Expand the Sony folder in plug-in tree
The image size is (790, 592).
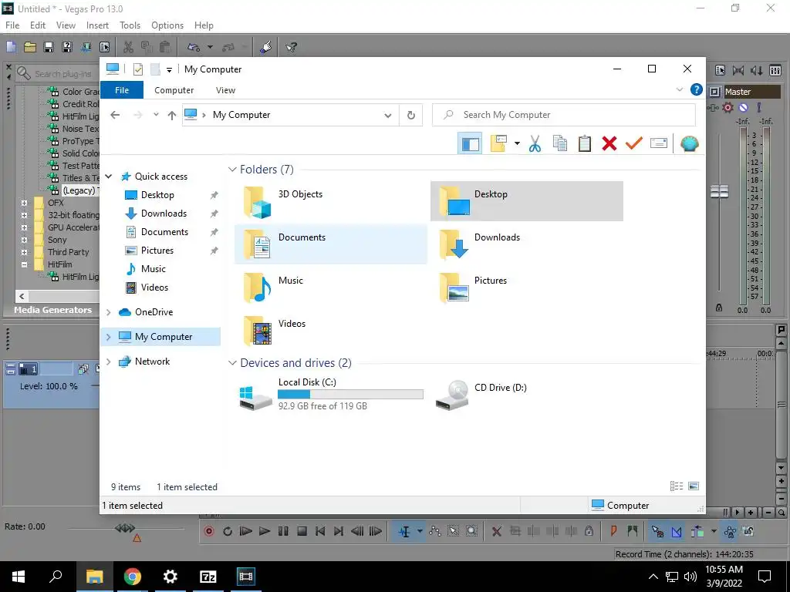coord(24,240)
